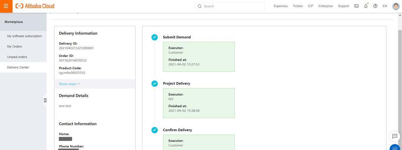Image resolution: width=402 pixels, height=150 pixels.
Task: Open My Orders page
Action: pos(15,46)
